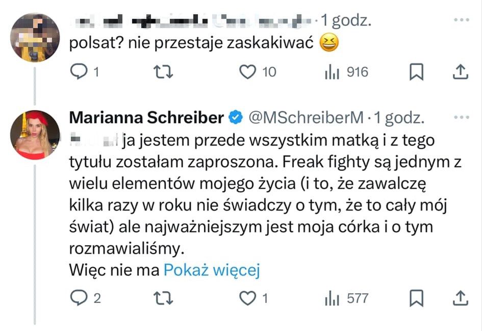Like the polsat tweet with 10 likes
Screen dimensions: 482x331
coord(248,72)
